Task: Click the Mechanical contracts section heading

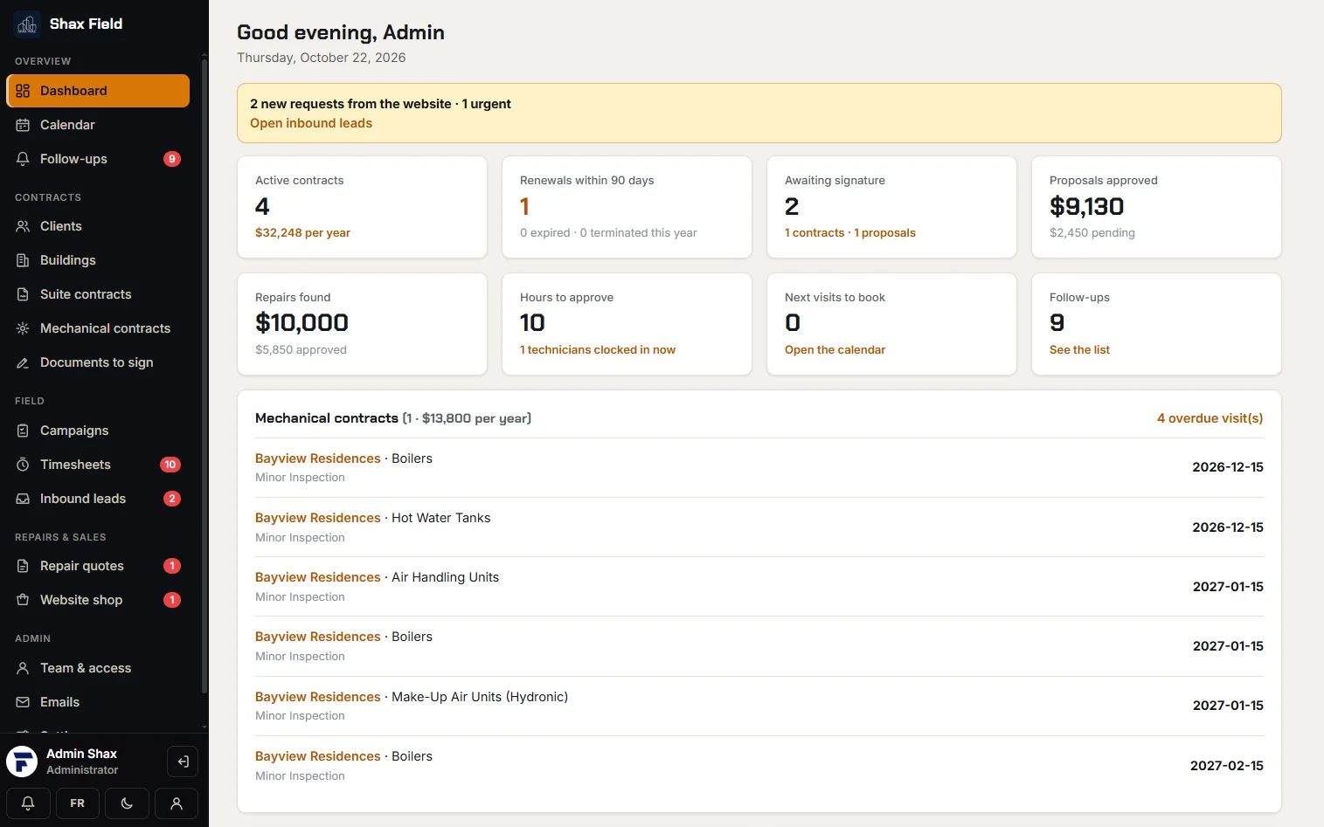Action: pyautogui.click(x=327, y=418)
